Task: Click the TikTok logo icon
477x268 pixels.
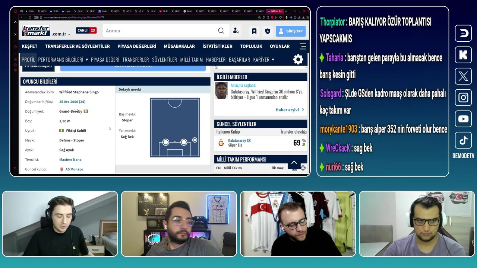Action: [x=463, y=140]
